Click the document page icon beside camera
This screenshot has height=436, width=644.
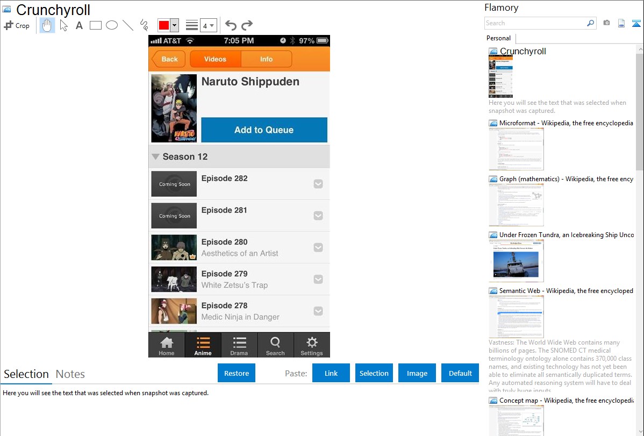click(x=621, y=23)
